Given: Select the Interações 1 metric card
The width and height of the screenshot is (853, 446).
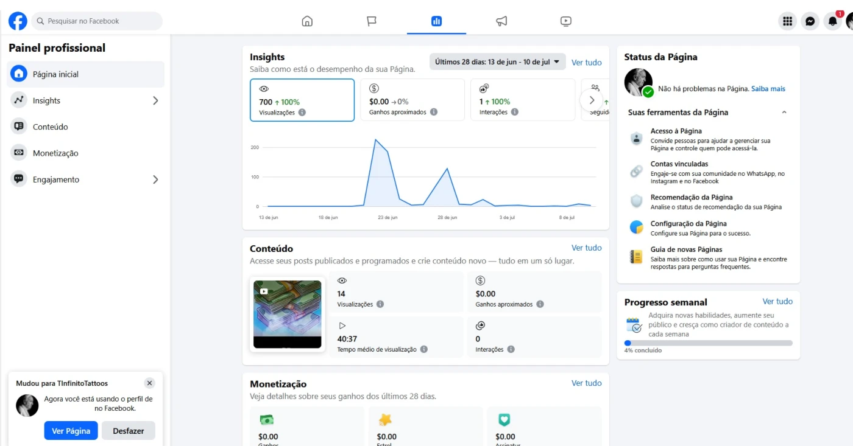Looking at the screenshot, I should click(523, 100).
